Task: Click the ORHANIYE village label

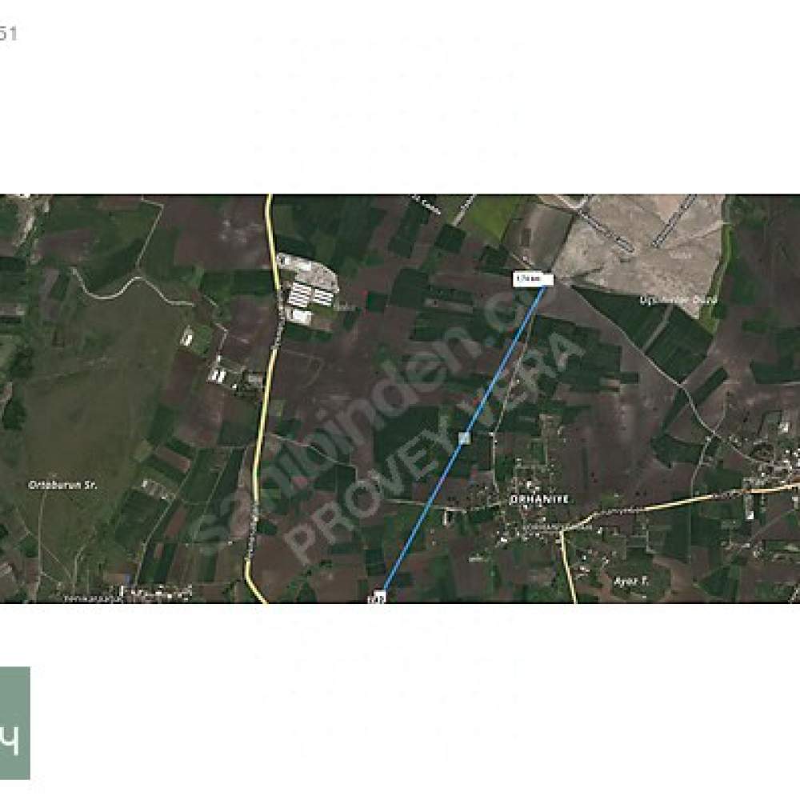Action: 539,499
